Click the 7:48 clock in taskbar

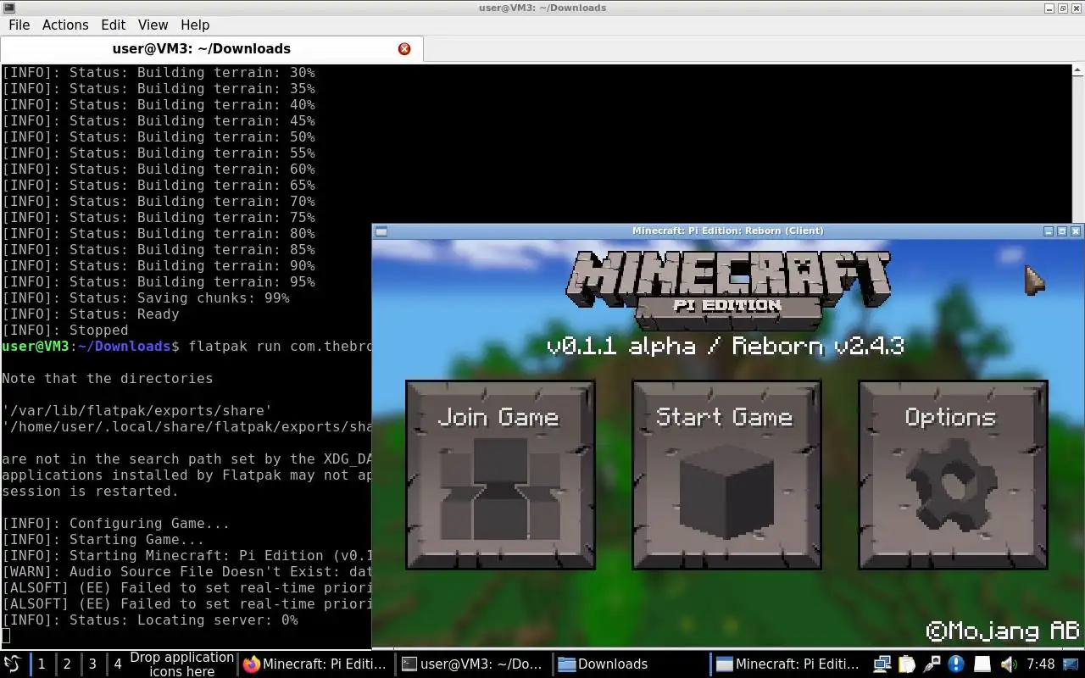pos(1040,664)
